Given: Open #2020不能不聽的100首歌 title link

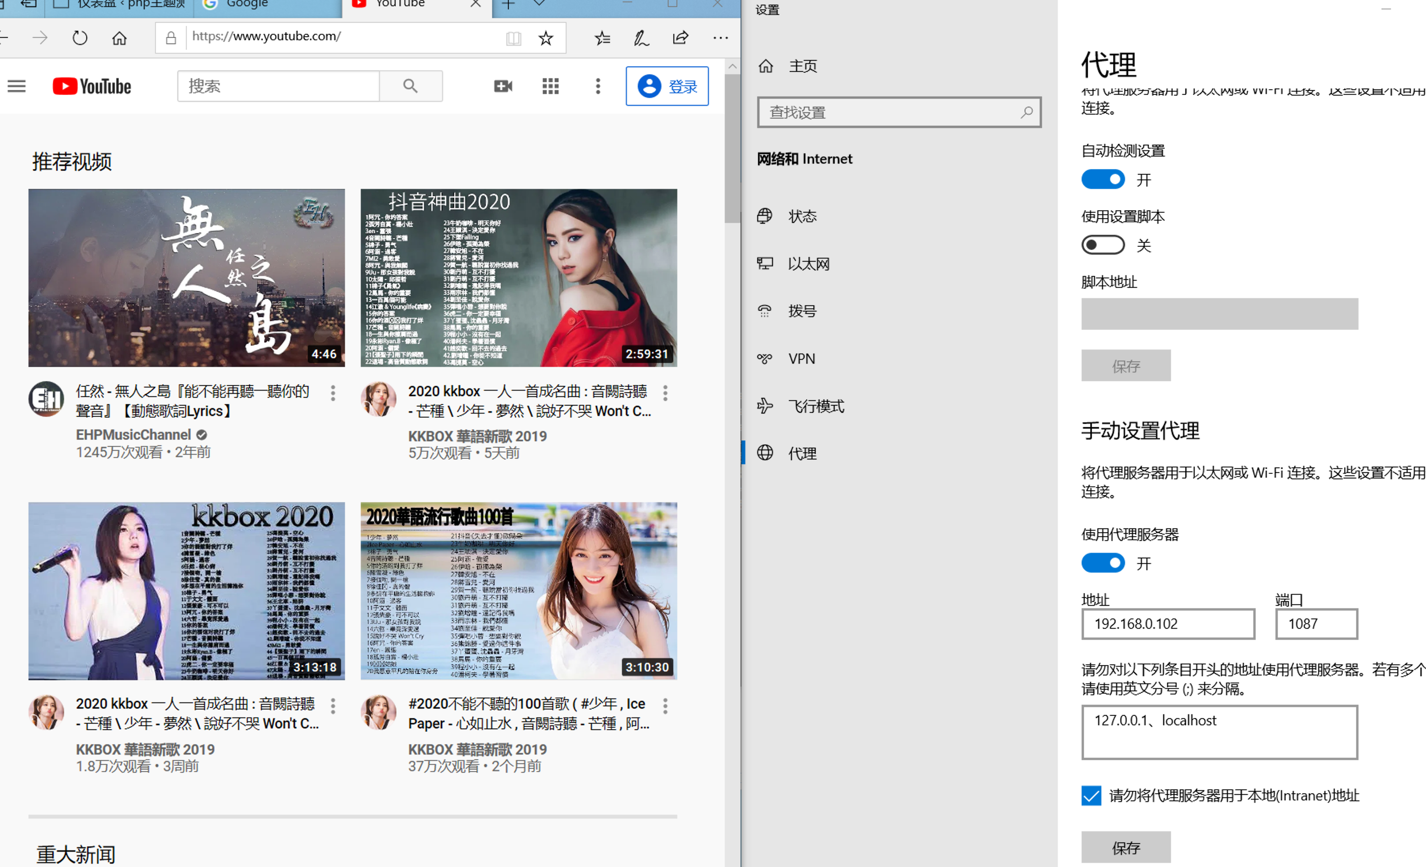Looking at the screenshot, I should pos(529,714).
